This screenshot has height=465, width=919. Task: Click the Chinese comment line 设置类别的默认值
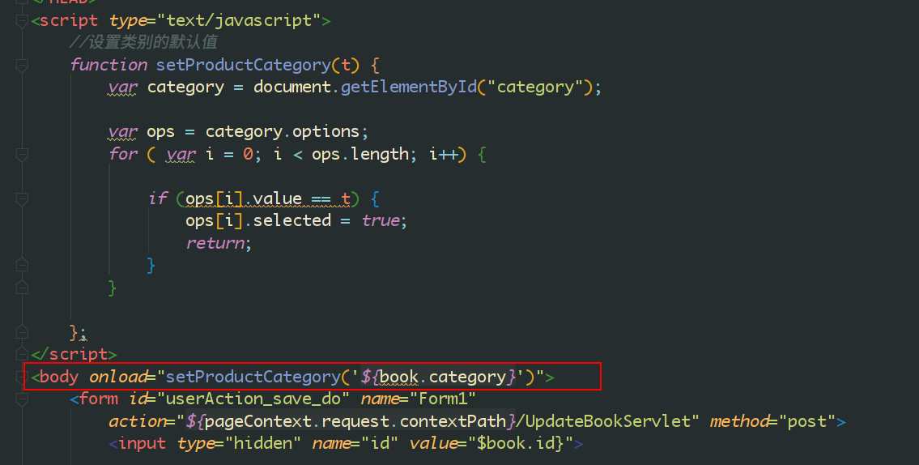143,42
